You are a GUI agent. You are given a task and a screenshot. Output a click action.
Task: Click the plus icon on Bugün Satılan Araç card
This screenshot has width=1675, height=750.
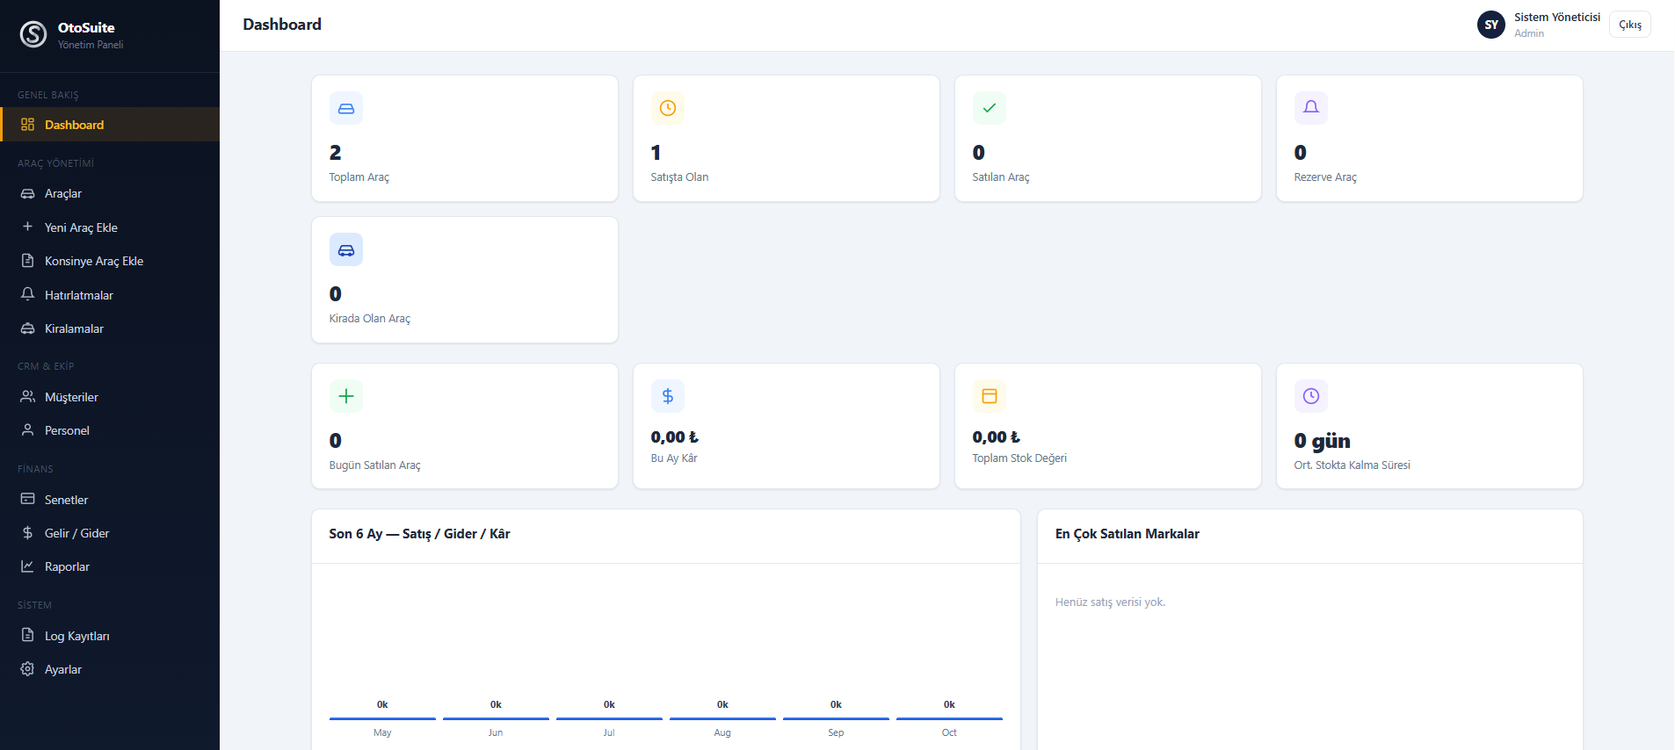click(346, 396)
